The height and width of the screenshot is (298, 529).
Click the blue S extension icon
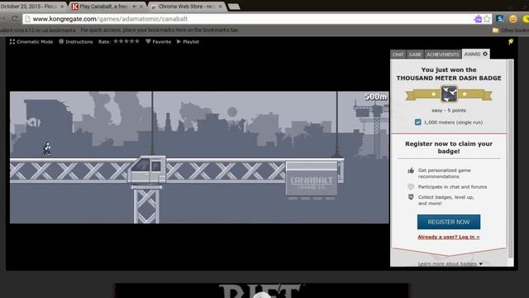499,19
